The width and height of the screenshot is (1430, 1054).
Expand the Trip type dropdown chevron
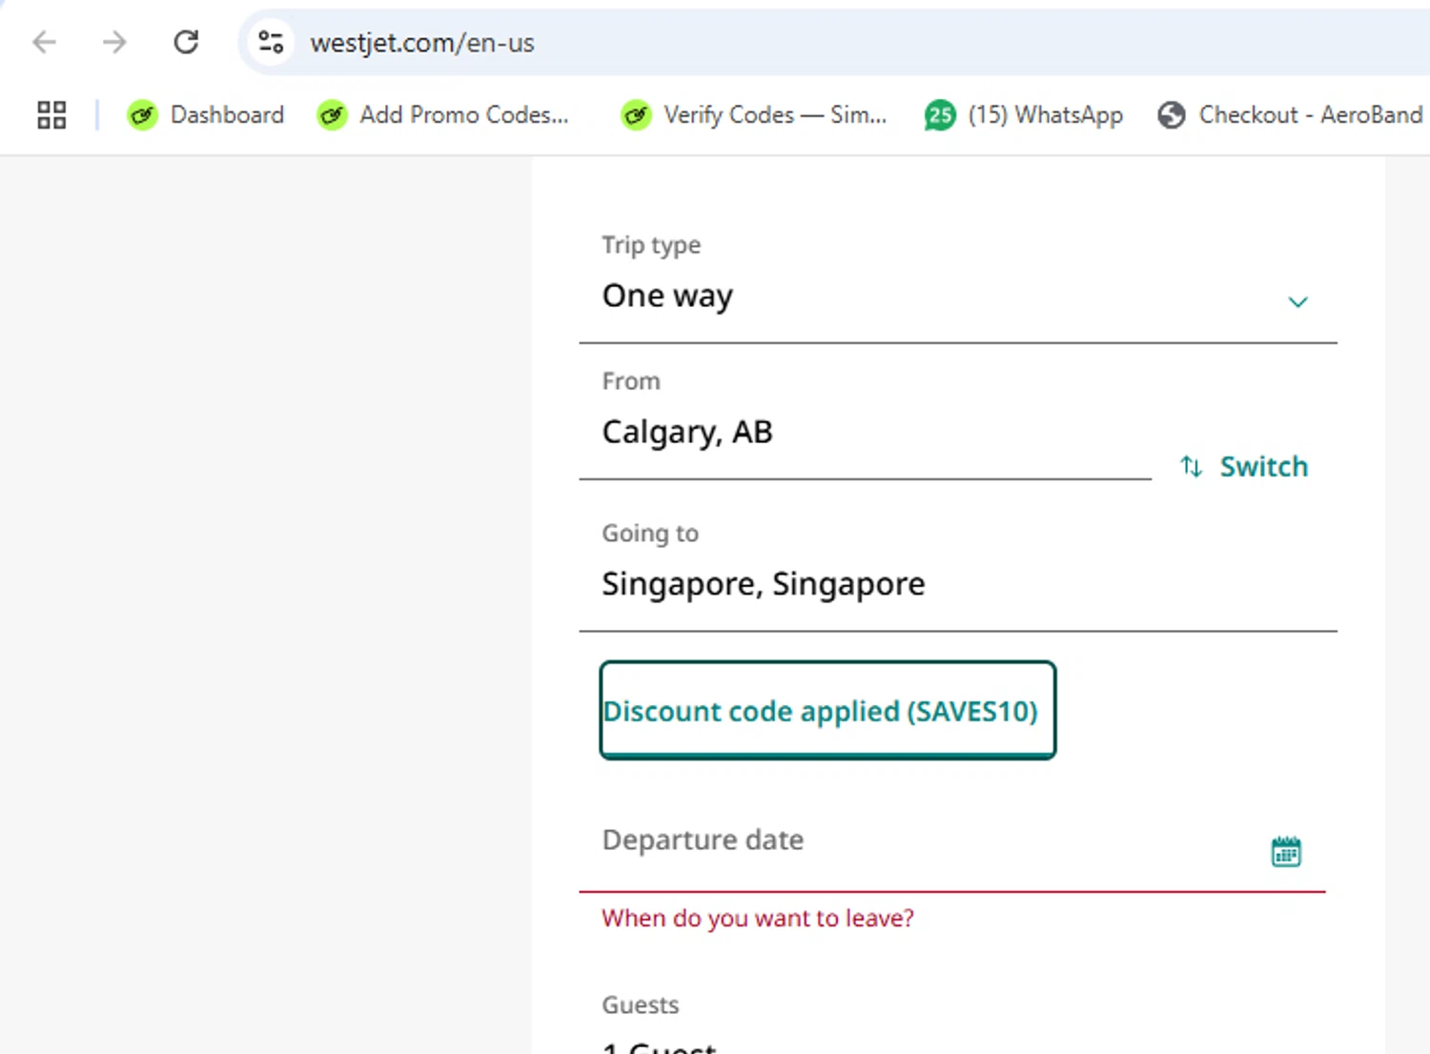point(1297,302)
